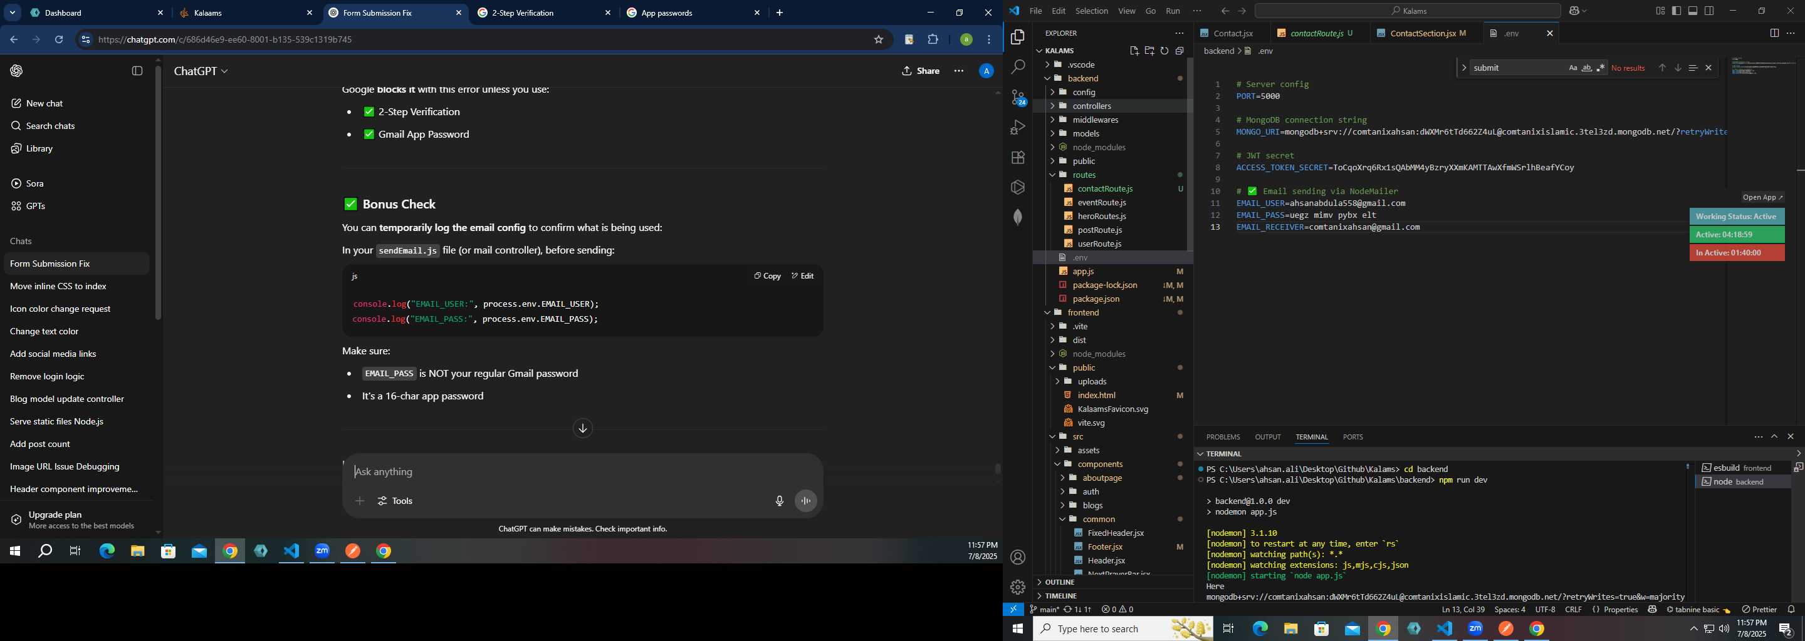Image resolution: width=1805 pixels, height=641 pixels.
Task: Add attachment with the plus icon
Action: (360, 501)
